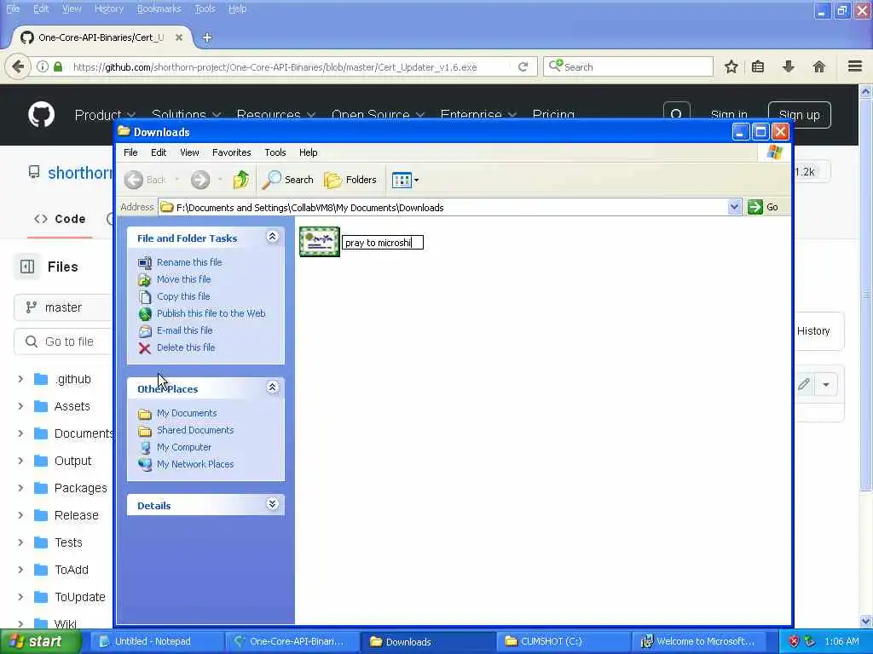Click the filename rename text box
The width and height of the screenshot is (873, 654).
point(383,243)
